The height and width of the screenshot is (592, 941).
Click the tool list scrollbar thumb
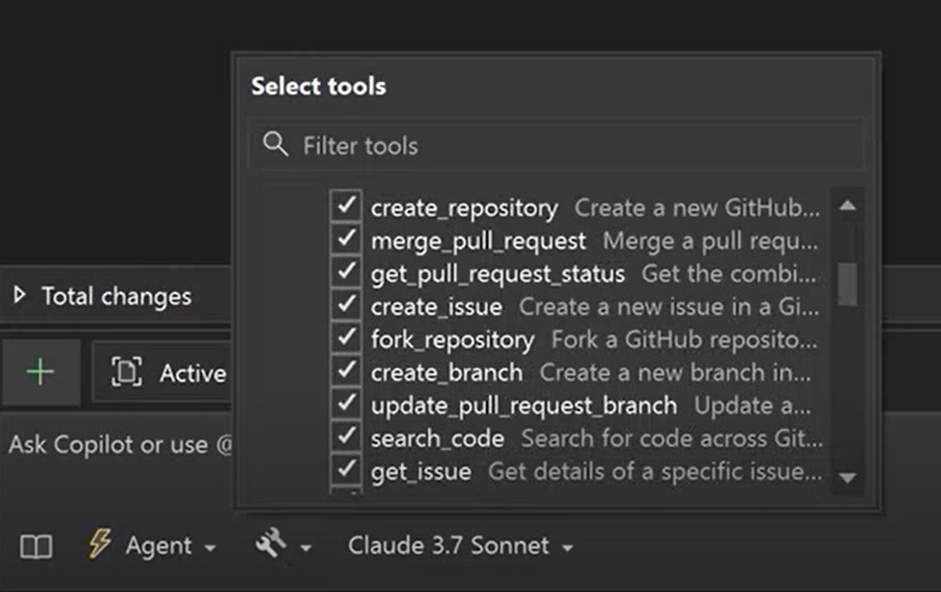pyautogui.click(x=846, y=282)
